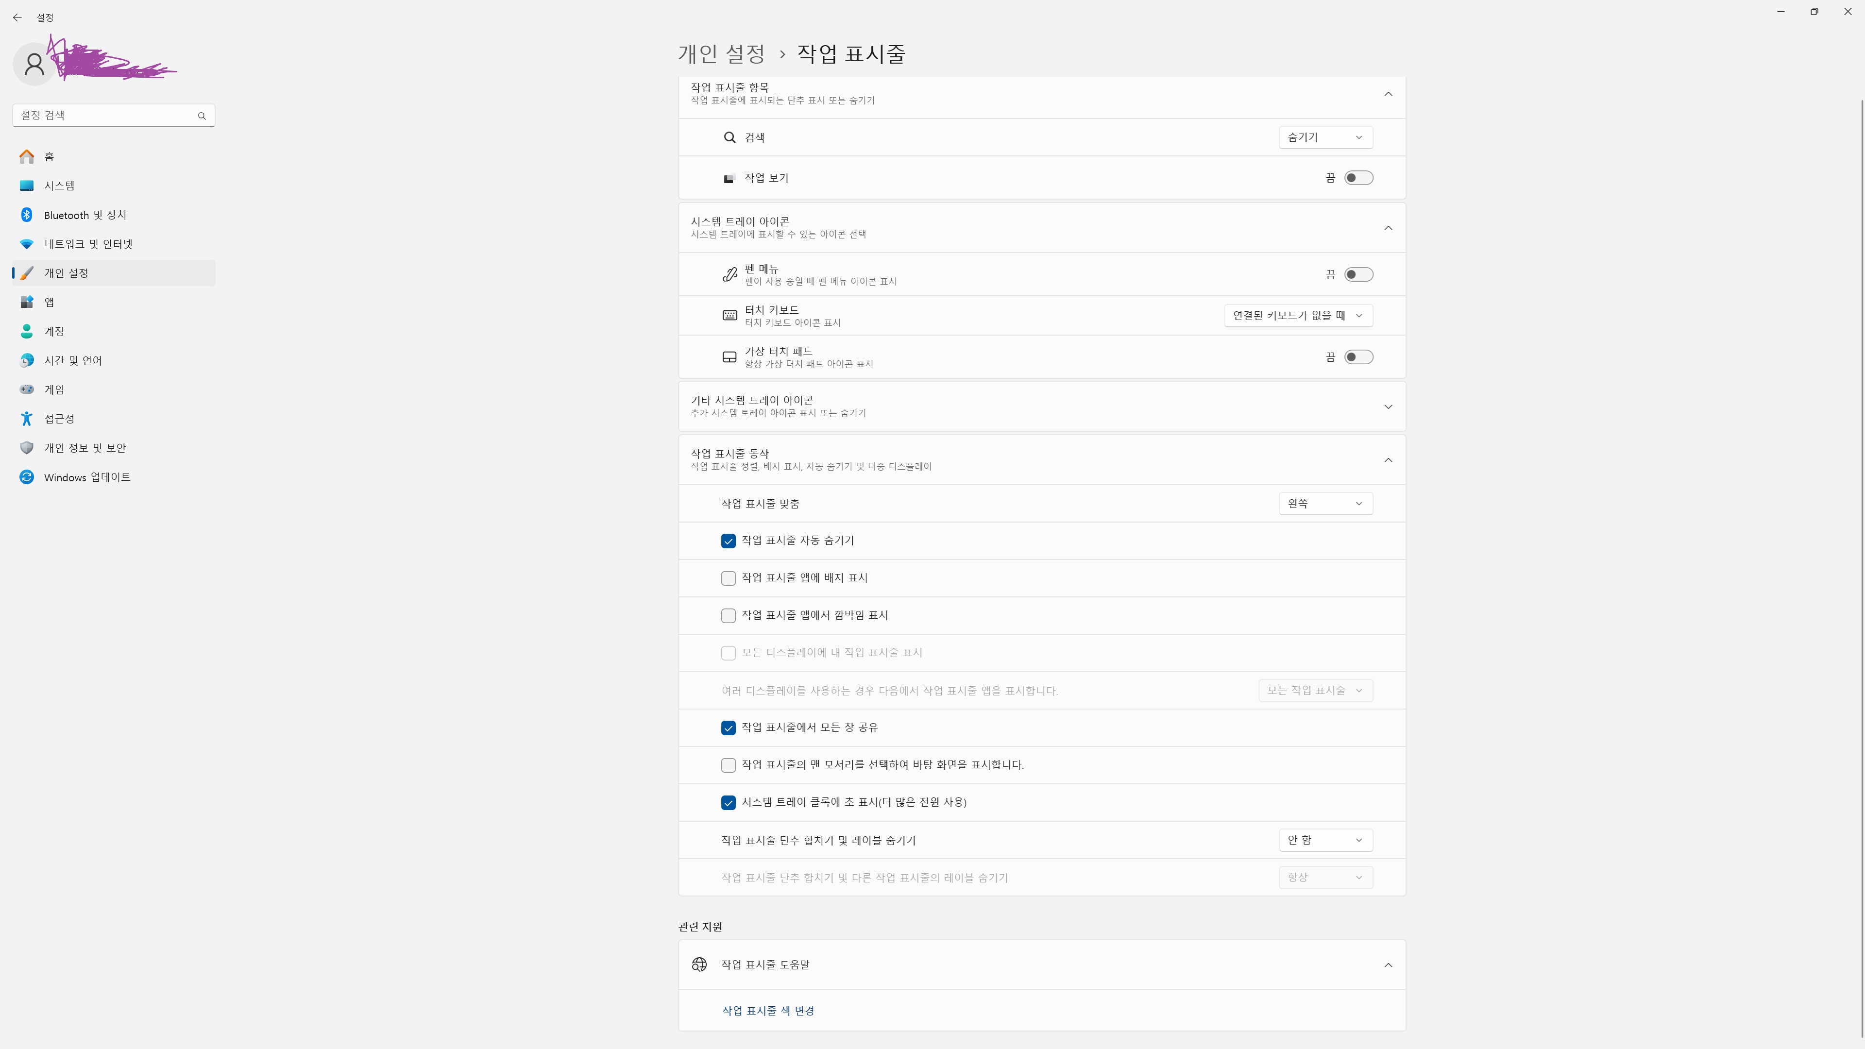
Task: Click the Network wifi icon in sidebar
Action: click(27, 244)
